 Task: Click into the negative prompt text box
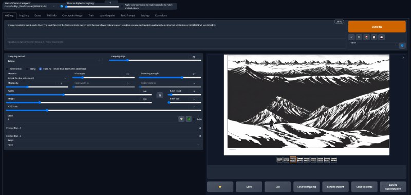pyautogui.click(x=175, y=44)
